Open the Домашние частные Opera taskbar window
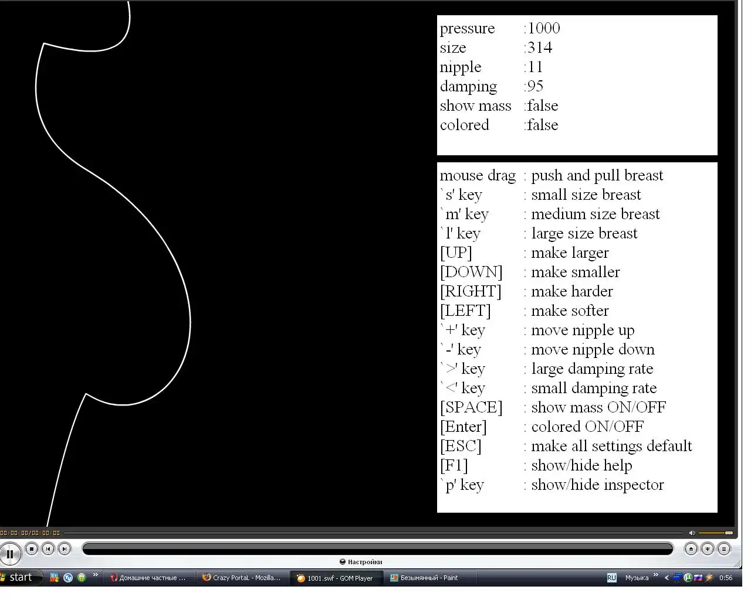 click(148, 578)
